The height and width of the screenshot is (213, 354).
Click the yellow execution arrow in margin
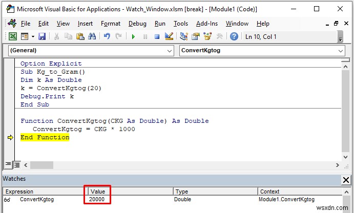click(x=10, y=137)
